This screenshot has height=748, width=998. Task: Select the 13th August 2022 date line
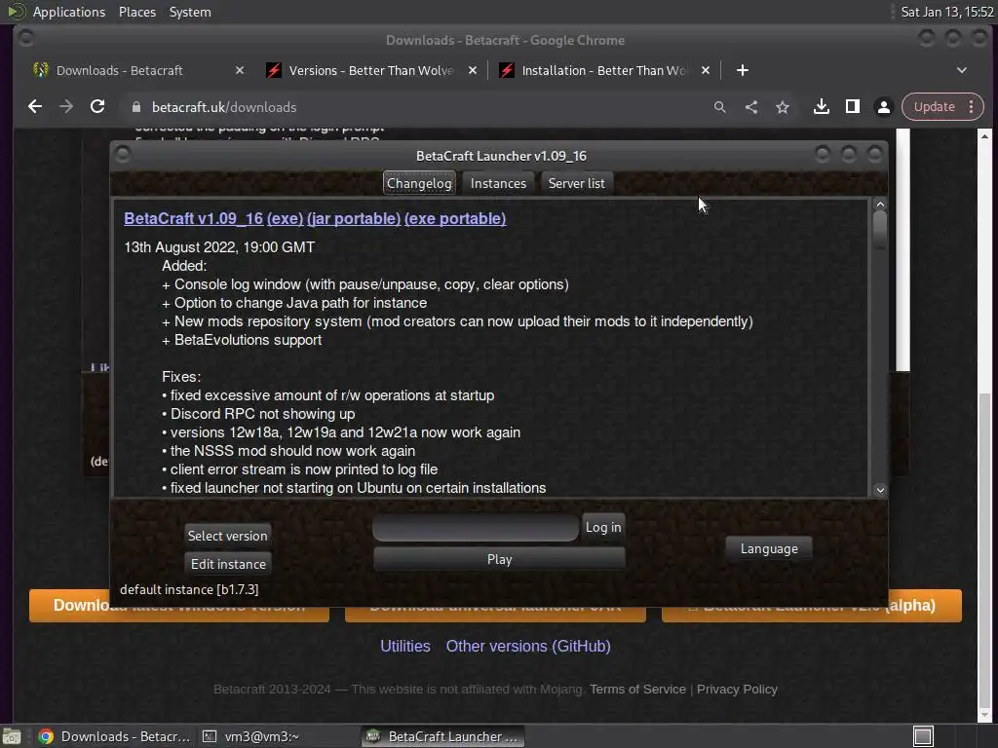[219, 247]
